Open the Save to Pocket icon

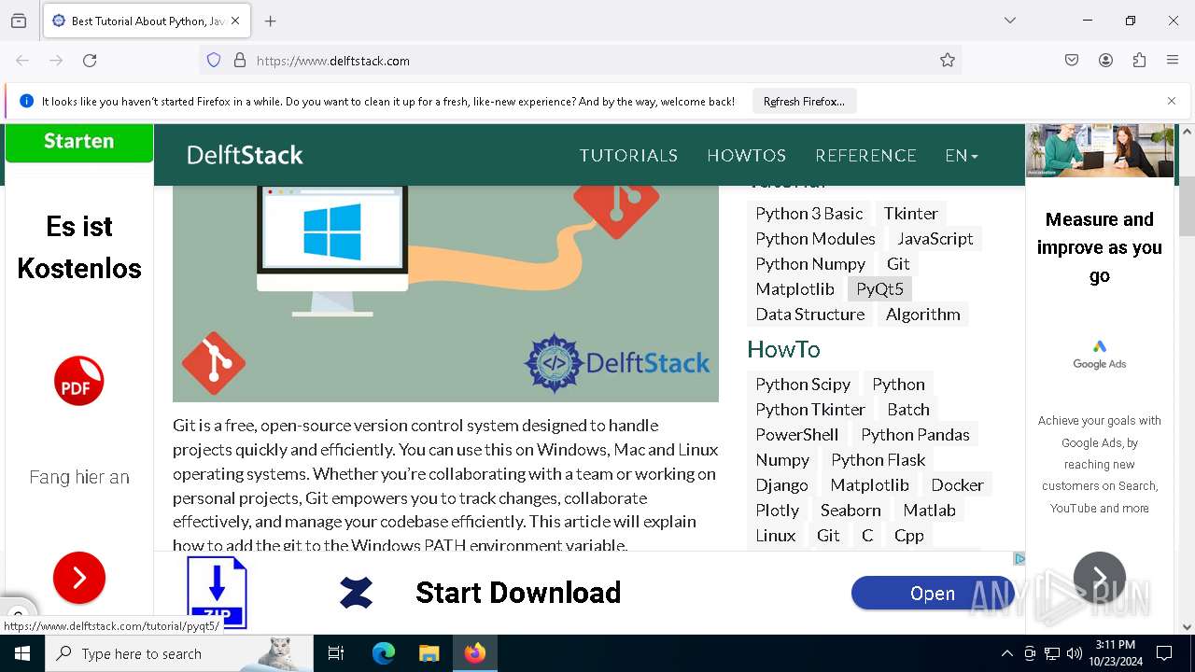click(x=1072, y=61)
